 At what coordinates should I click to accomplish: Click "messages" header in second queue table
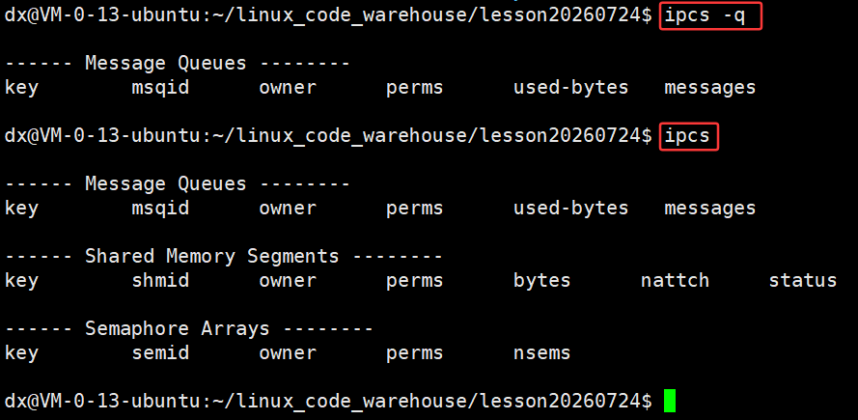(710, 209)
